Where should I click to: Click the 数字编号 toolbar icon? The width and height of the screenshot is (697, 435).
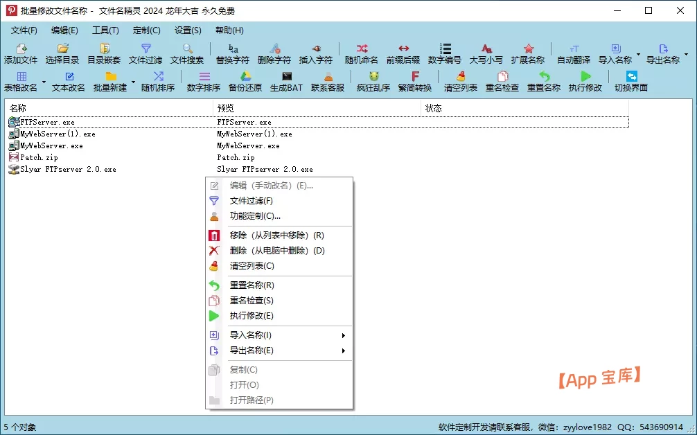pos(445,54)
